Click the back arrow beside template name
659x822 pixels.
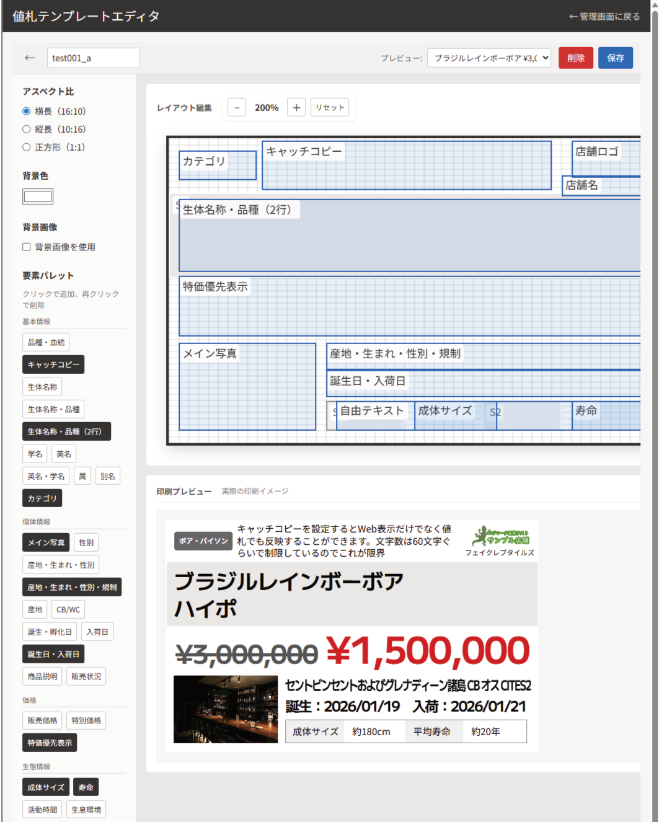30,58
